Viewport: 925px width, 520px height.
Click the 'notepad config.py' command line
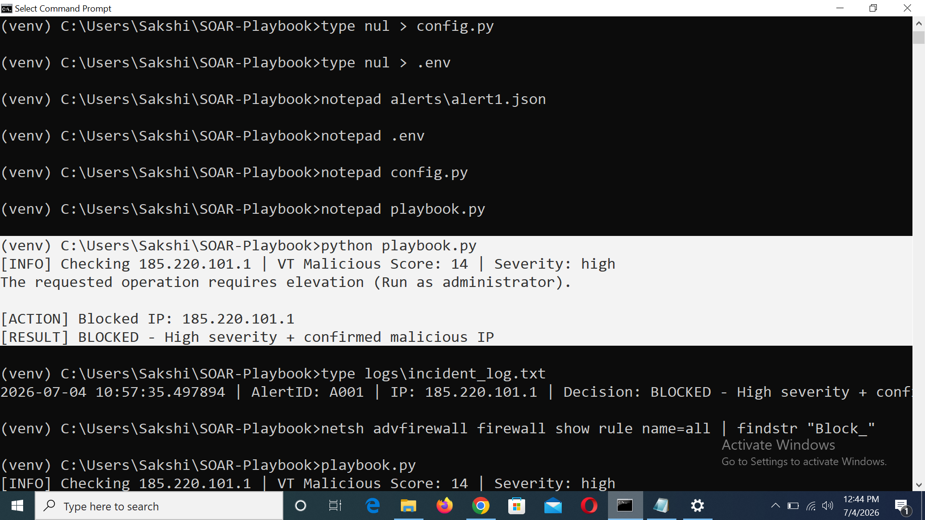(x=234, y=172)
